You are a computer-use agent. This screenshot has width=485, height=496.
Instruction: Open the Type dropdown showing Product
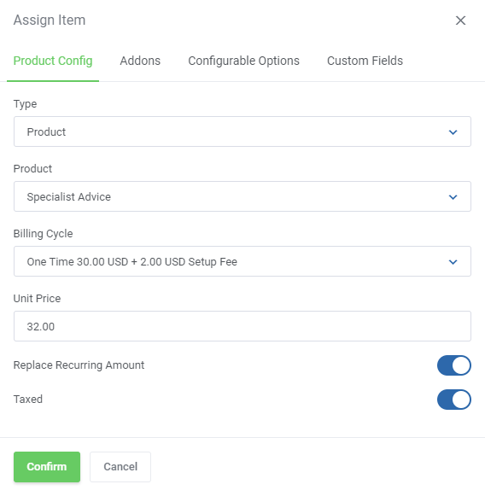242,131
